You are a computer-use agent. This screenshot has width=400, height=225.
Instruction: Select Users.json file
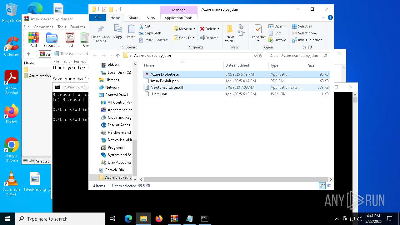coord(236,94)
